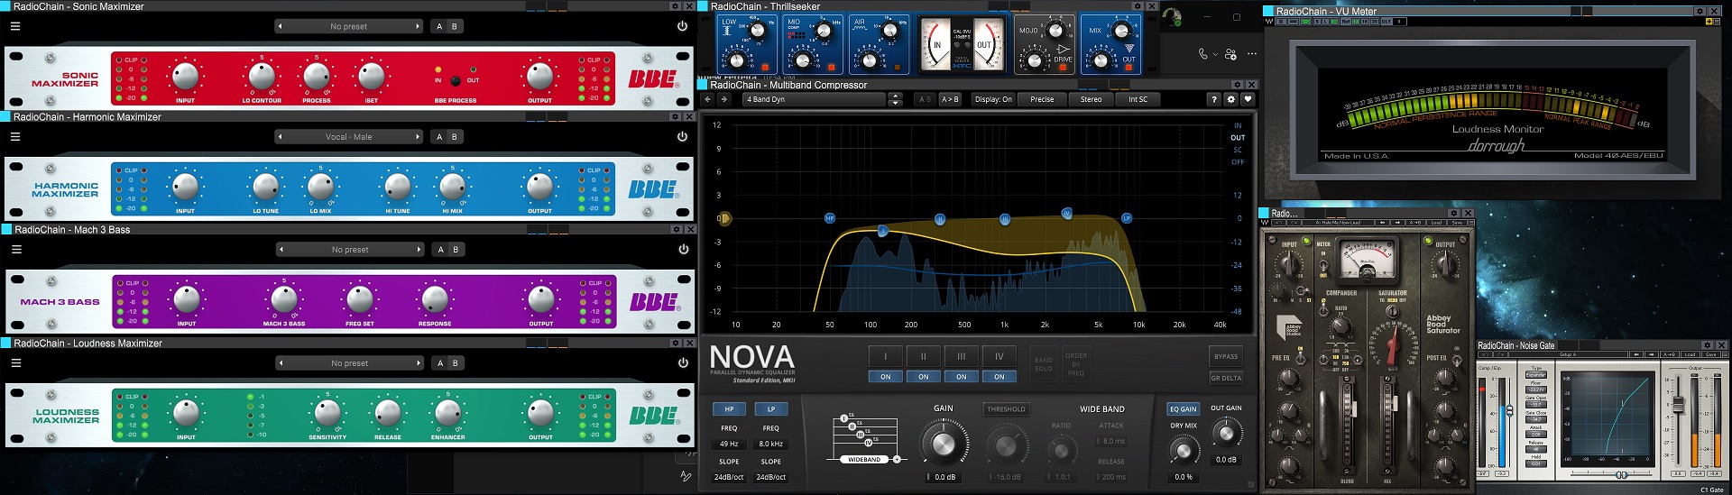Select band III tab in Nova
Image resolution: width=1732 pixels, height=495 pixels.
[x=961, y=356]
